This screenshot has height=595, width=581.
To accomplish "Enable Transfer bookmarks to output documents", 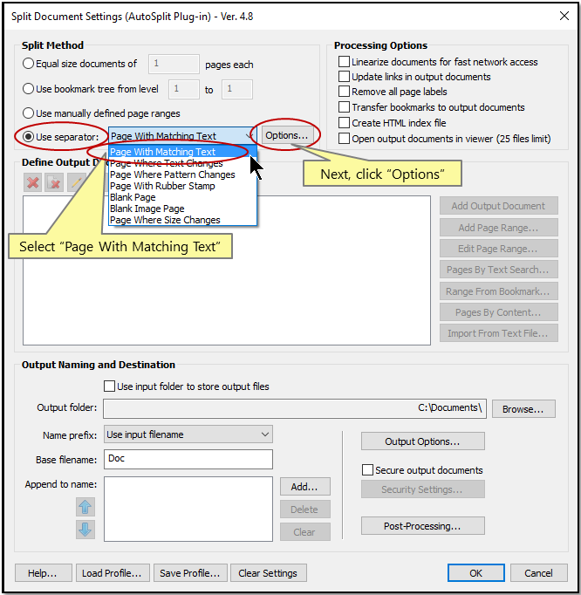I will (344, 107).
